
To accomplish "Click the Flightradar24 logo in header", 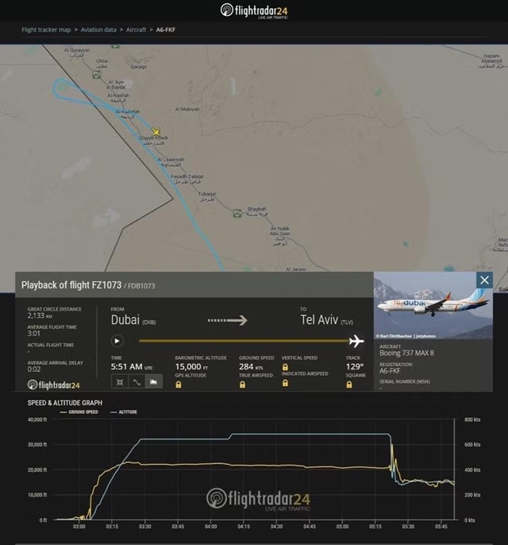I will [x=254, y=10].
